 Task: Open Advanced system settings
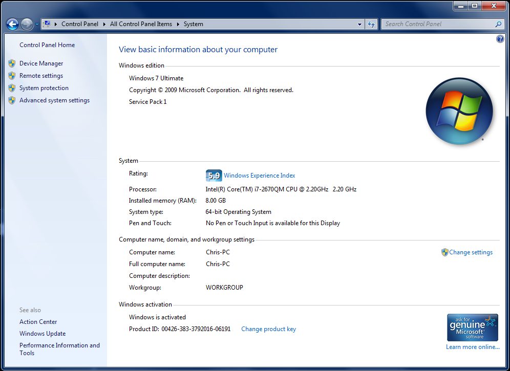(54, 100)
